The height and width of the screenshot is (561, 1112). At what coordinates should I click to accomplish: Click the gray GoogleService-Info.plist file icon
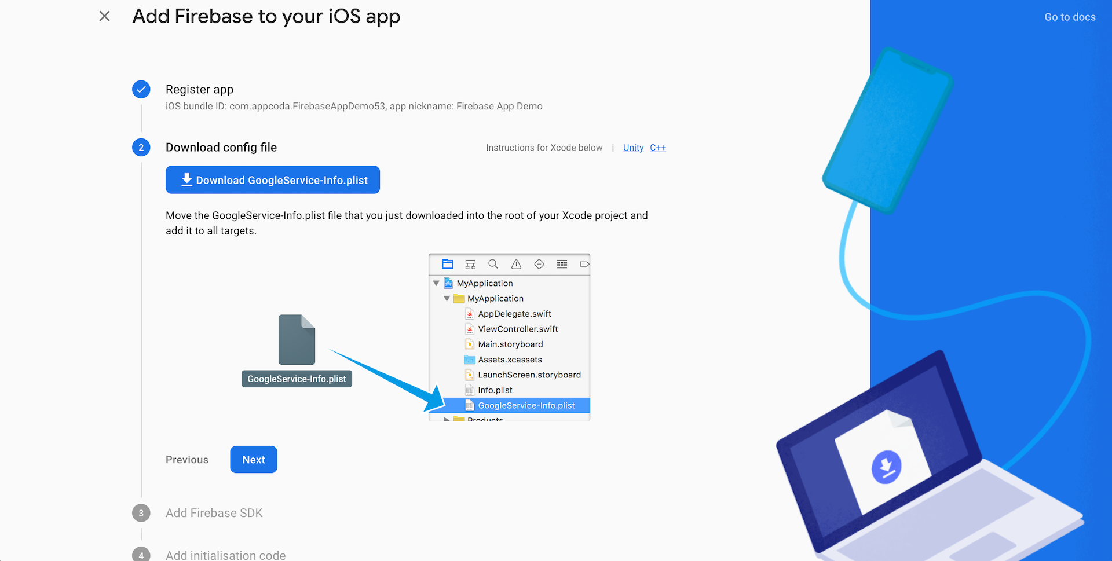(297, 340)
